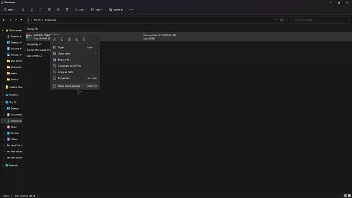
Task: Go forward with the right arrow
Action: click(x=10, y=20)
